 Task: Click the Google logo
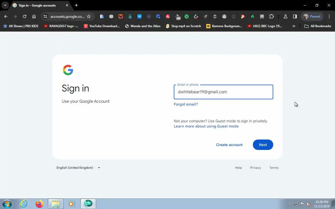pyautogui.click(x=68, y=70)
